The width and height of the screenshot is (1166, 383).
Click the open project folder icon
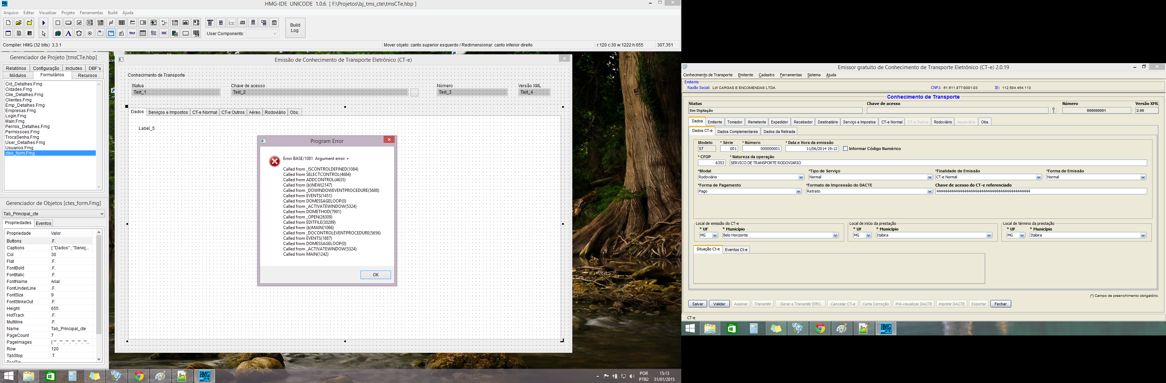click(18, 23)
